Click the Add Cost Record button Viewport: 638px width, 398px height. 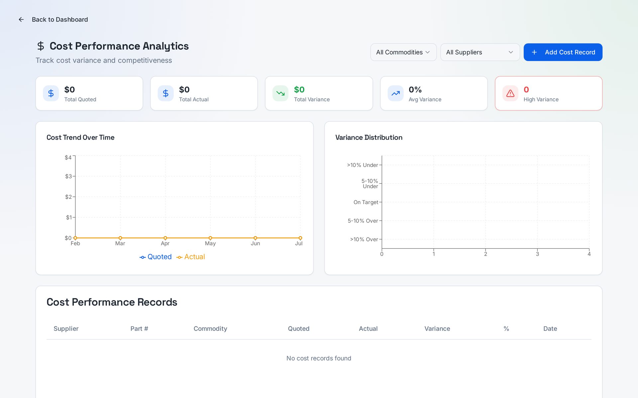[x=563, y=52]
